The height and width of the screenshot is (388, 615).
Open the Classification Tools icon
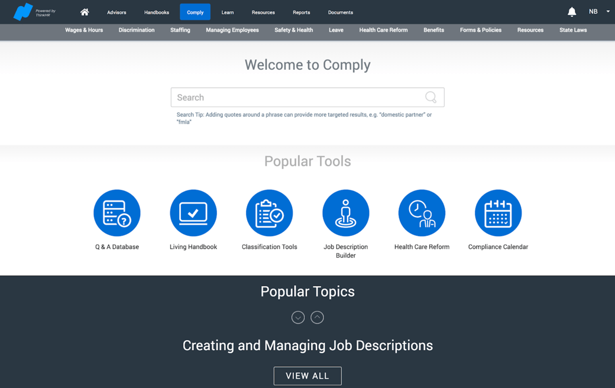(x=270, y=213)
